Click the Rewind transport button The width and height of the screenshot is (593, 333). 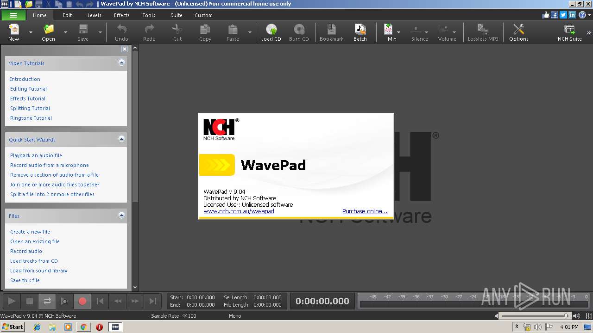(x=118, y=301)
